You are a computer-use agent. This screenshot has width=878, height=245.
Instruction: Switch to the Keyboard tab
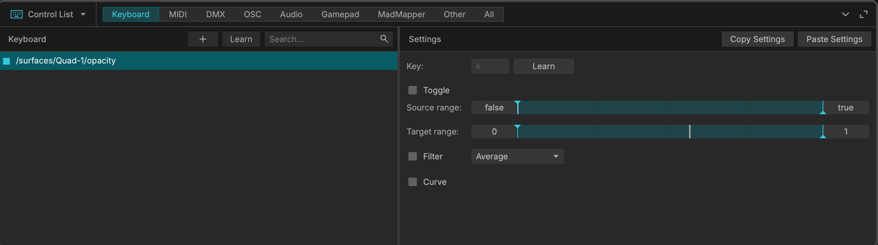(x=130, y=14)
